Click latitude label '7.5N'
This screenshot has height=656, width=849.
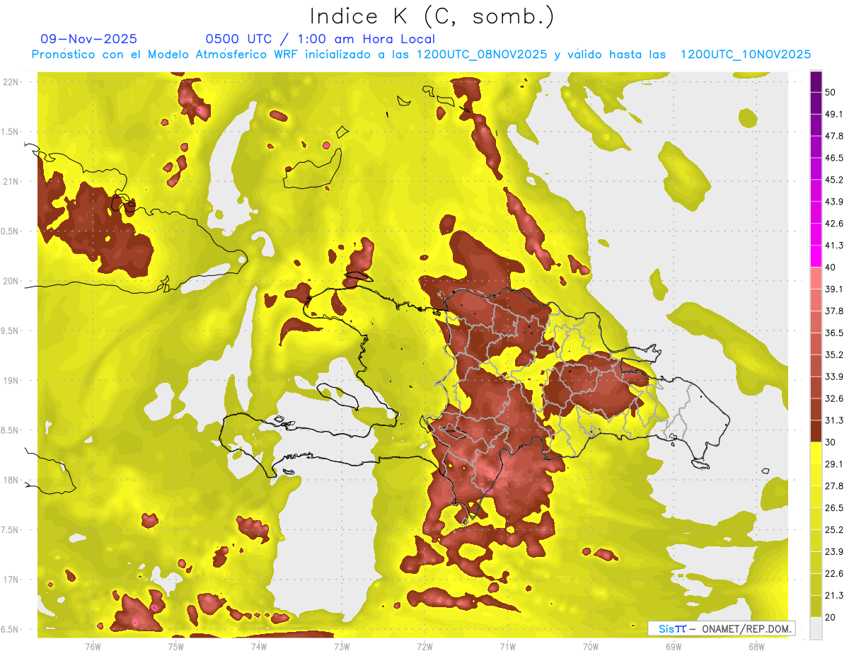click(x=10, y=529)
